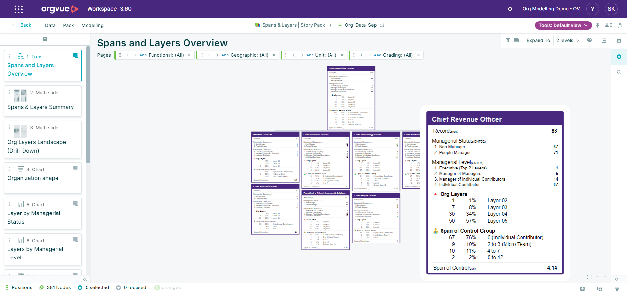Toggle notes icon on Layer by Managerial Status

[76, 203]
